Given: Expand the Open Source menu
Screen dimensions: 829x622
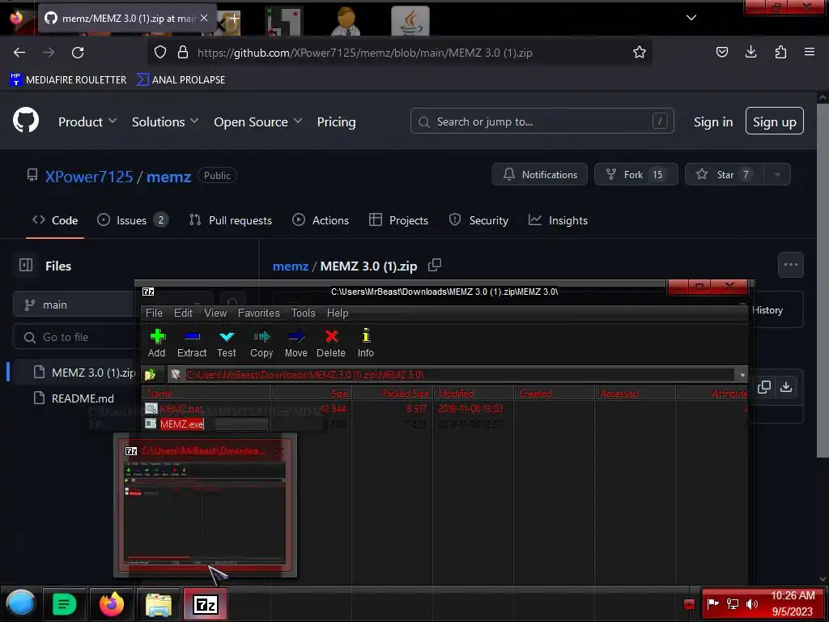Looking at the screenshot, I should [x=258, y=121].
